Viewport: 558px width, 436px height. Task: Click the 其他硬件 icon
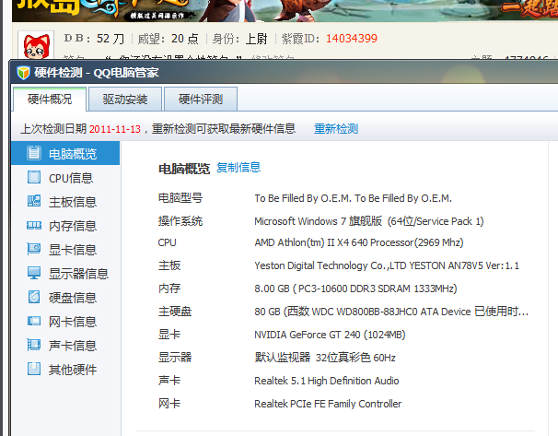[x=34, y=369]
